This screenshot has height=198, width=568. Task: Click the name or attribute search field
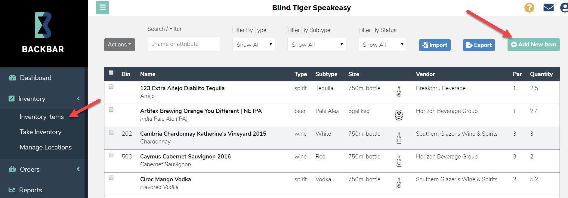pyautogui.click(x=184, y=44)
